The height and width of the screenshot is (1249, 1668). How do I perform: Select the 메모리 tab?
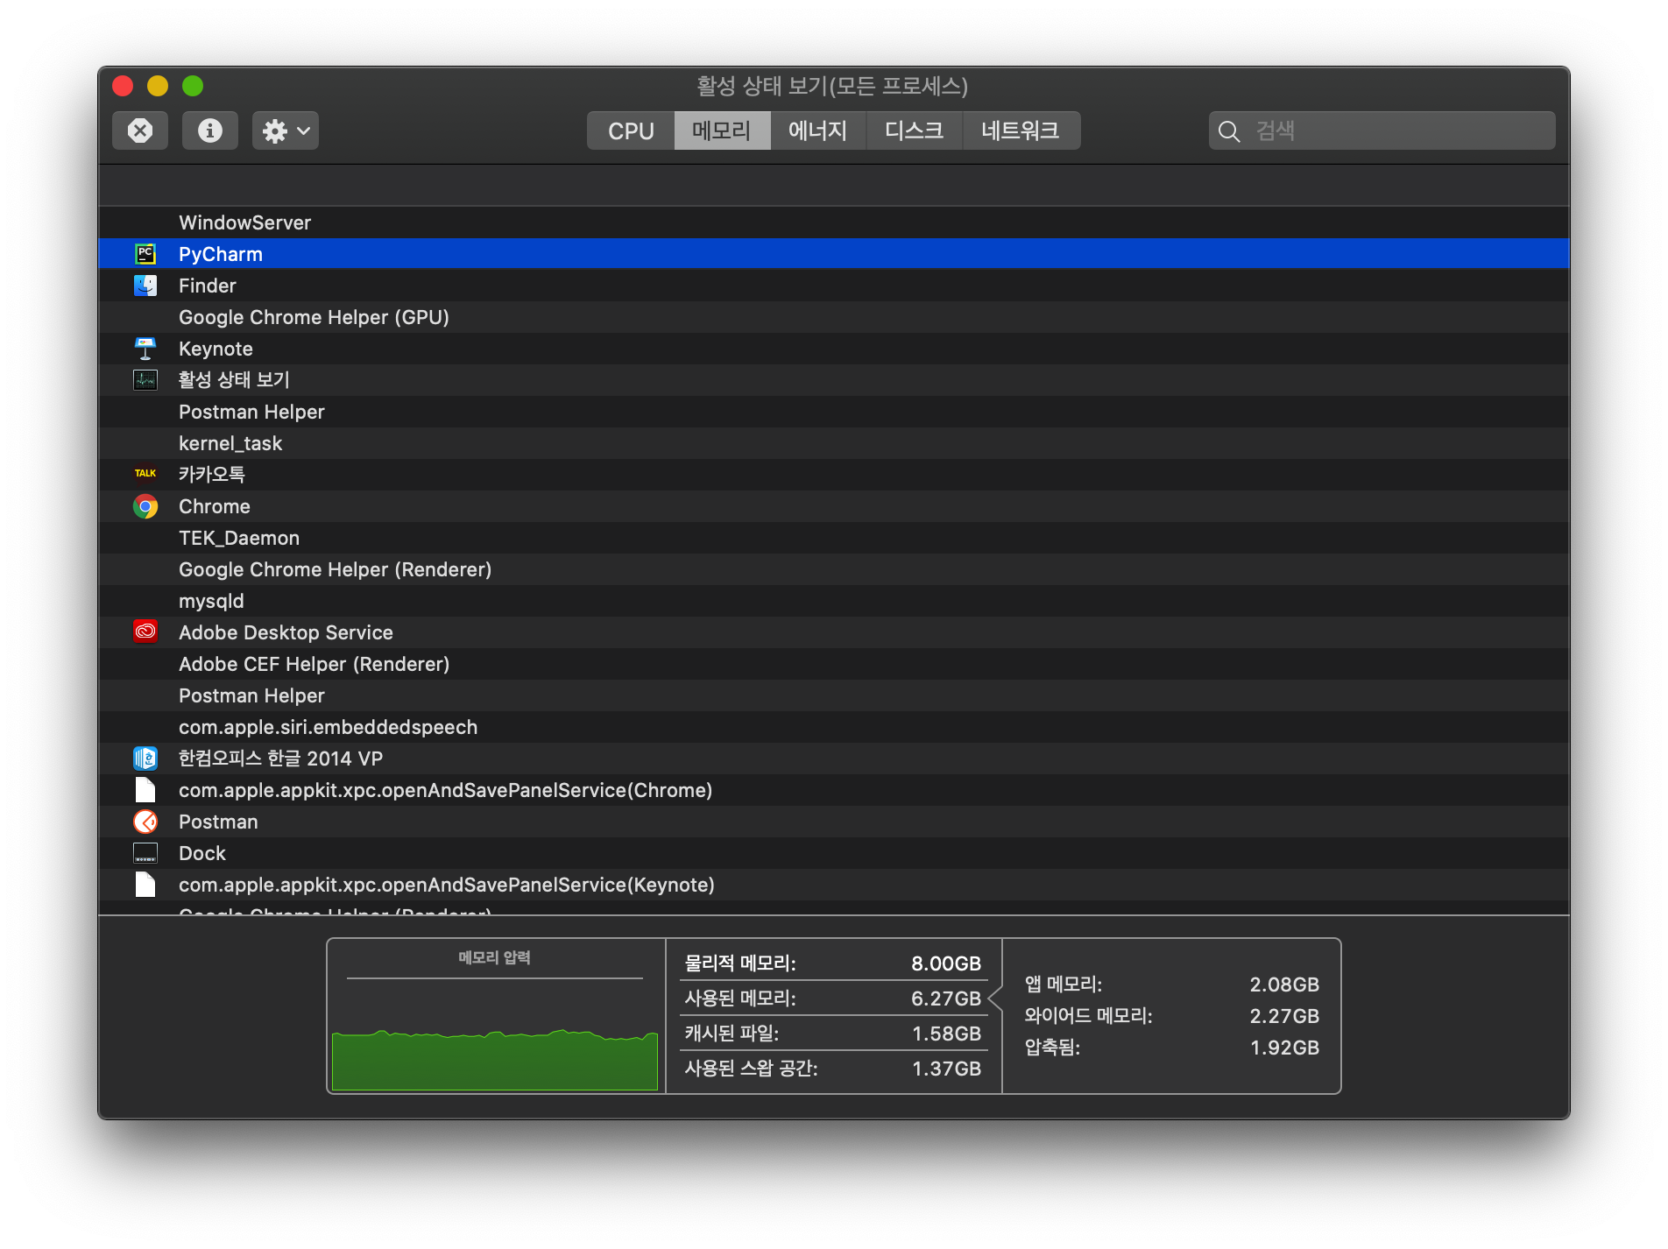[722, 131]
